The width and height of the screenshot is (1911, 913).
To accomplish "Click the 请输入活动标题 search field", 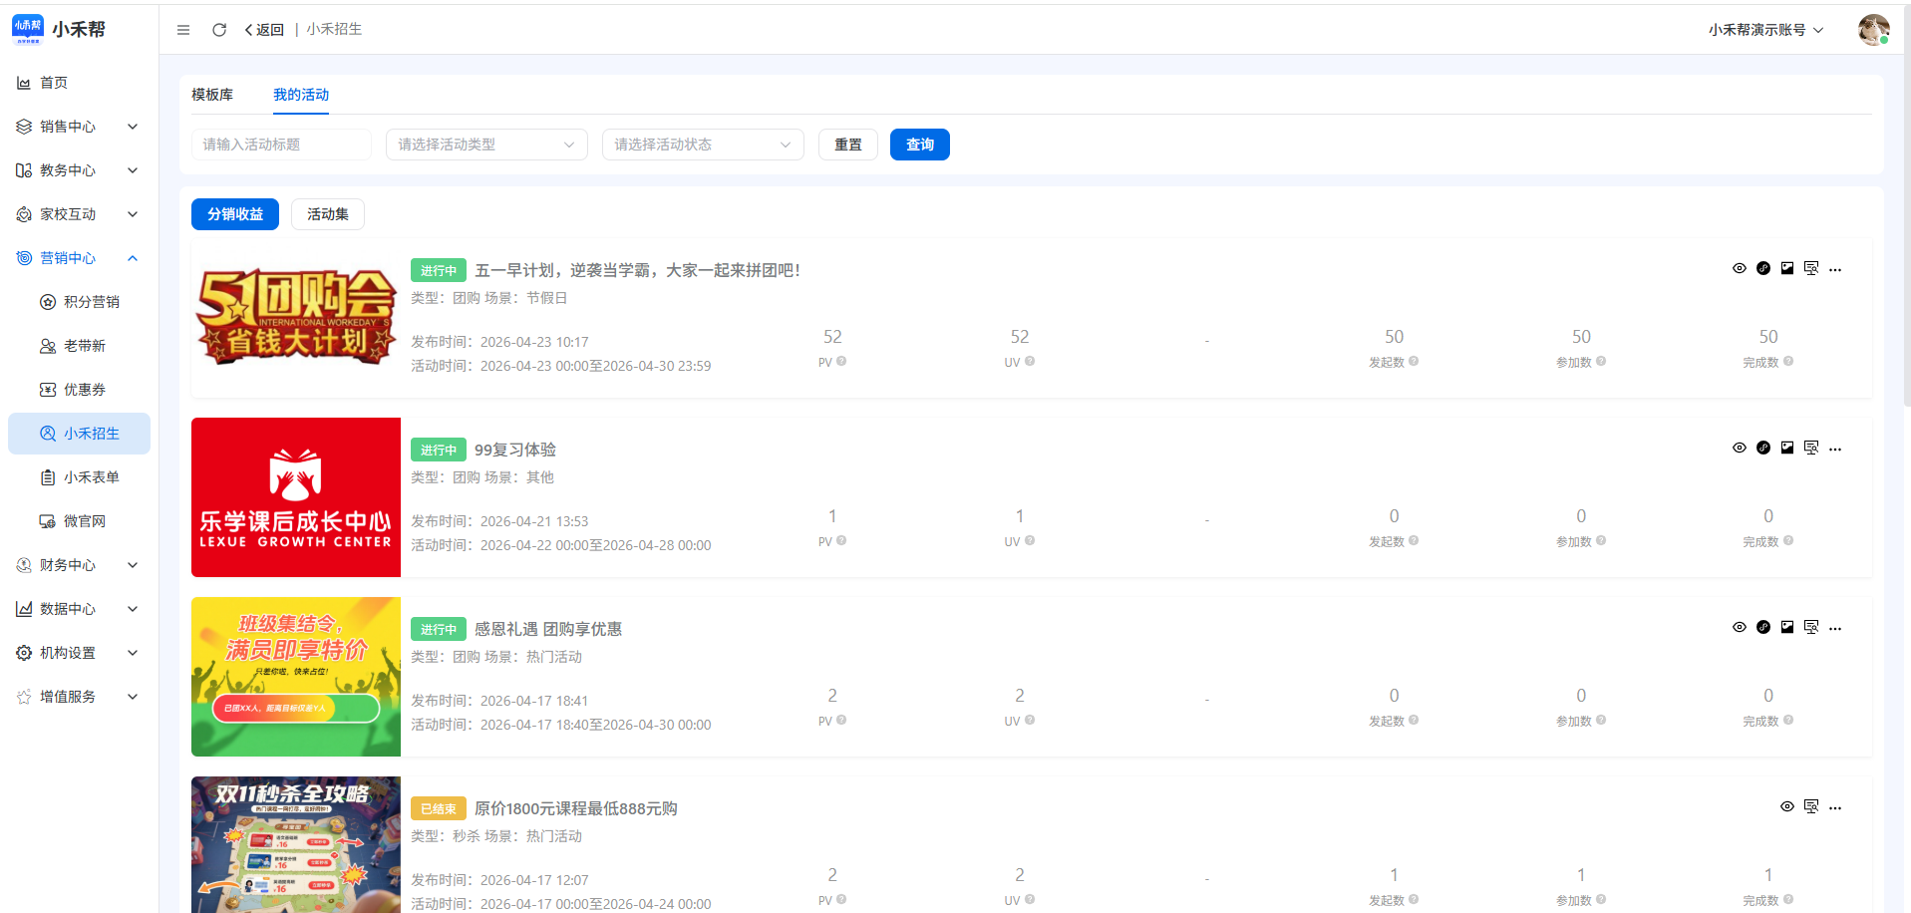I will tap(281, 145).
